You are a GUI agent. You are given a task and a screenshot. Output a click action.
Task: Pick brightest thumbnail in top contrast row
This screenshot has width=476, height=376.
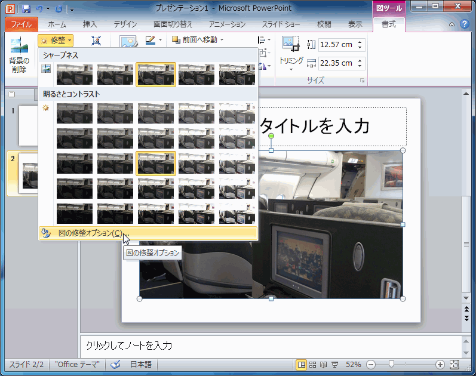click(x=237, y=113)
